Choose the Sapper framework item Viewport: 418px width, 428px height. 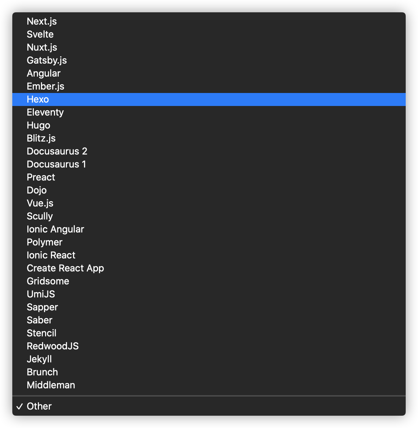(x=42, y=307)
